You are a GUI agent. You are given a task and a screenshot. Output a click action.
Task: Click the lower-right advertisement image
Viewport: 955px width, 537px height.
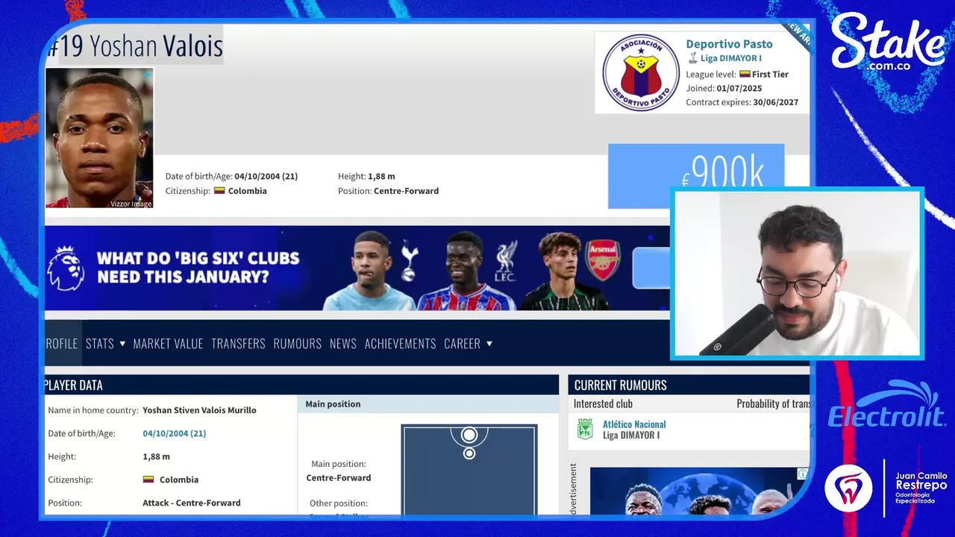pyautogui.click(x=699, y=492)
